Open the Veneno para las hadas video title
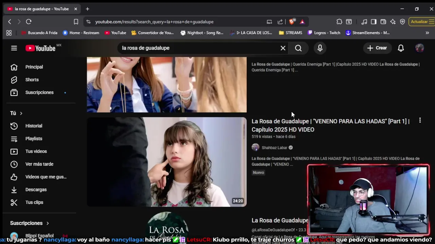 pyautogui.click(x=330, y=125)
